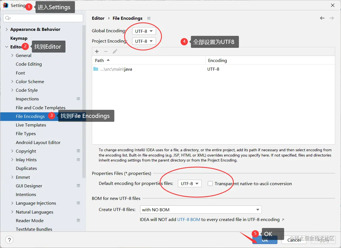Viewport: 341px width, 248px height.
Task: Click the project-level icon next to Language Injections
Action: coord(78,203)
